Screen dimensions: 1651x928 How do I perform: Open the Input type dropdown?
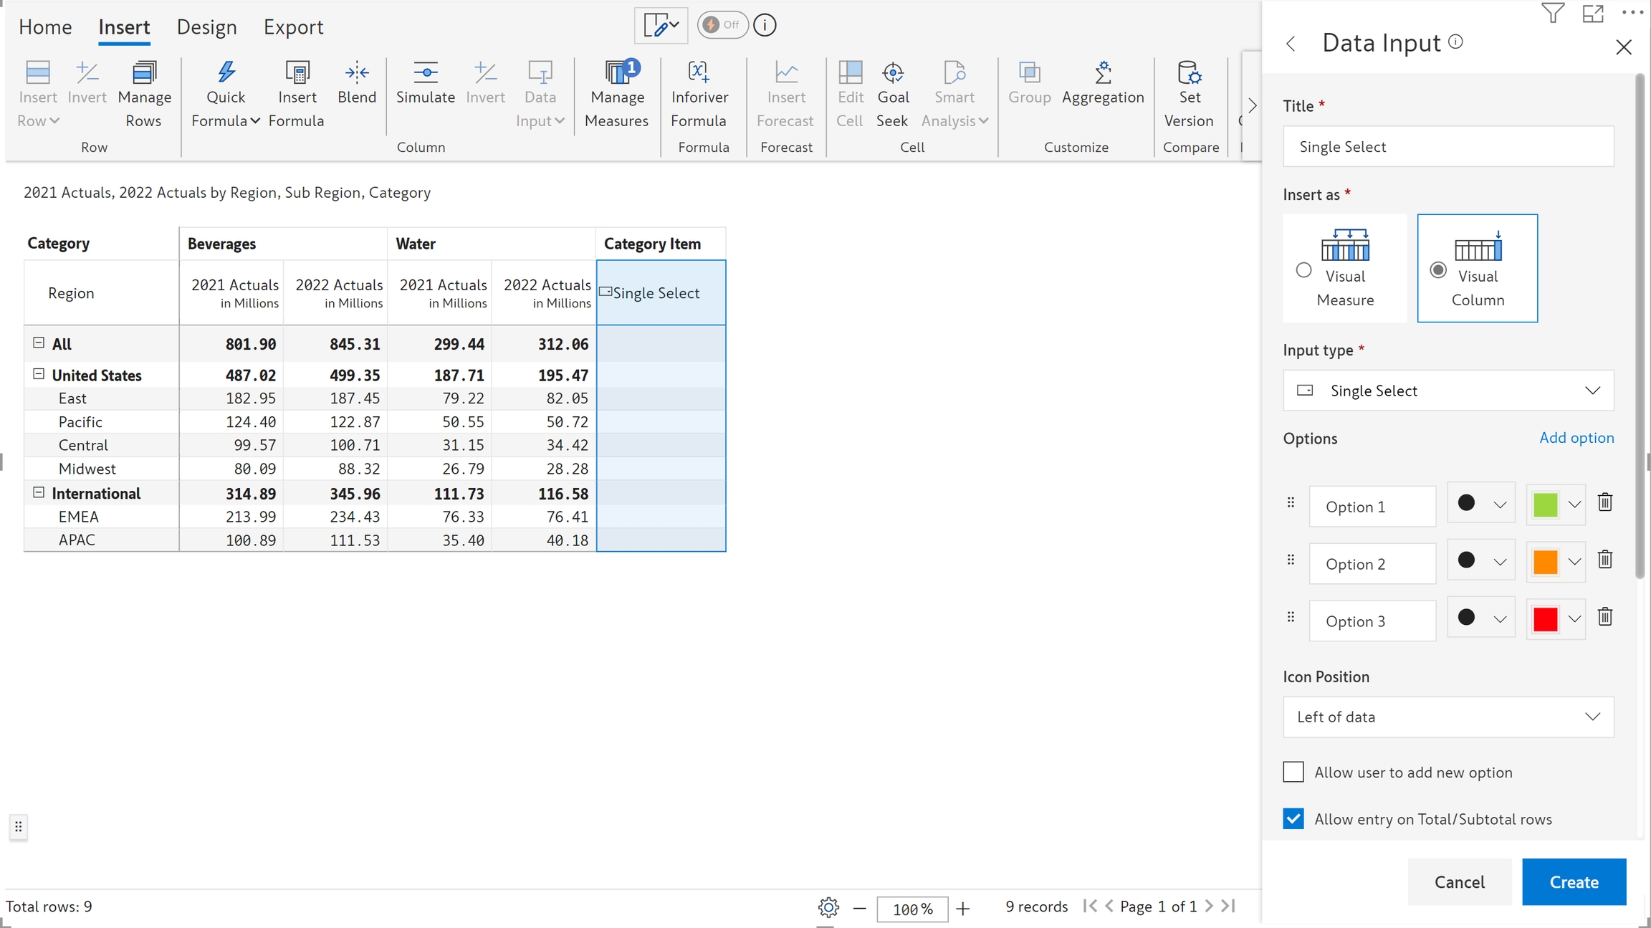[x=1447, y=391]
